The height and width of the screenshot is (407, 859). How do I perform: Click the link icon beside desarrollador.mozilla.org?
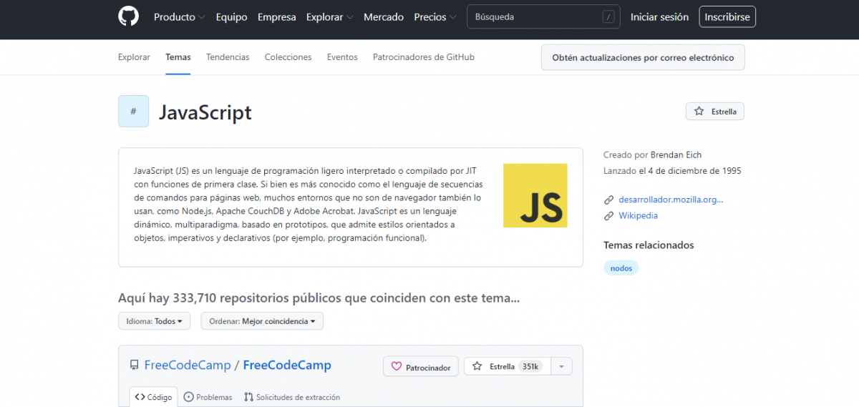pyautogui.click(x=608, y=200)
